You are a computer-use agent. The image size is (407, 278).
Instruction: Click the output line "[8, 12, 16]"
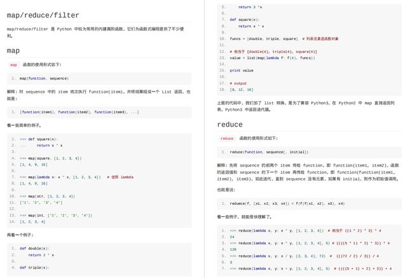point(242,90)
